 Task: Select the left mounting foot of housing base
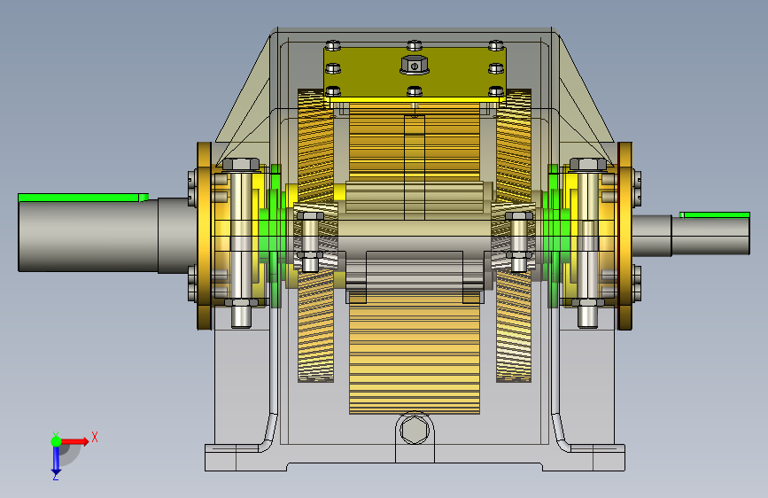[x=244, y=458]
